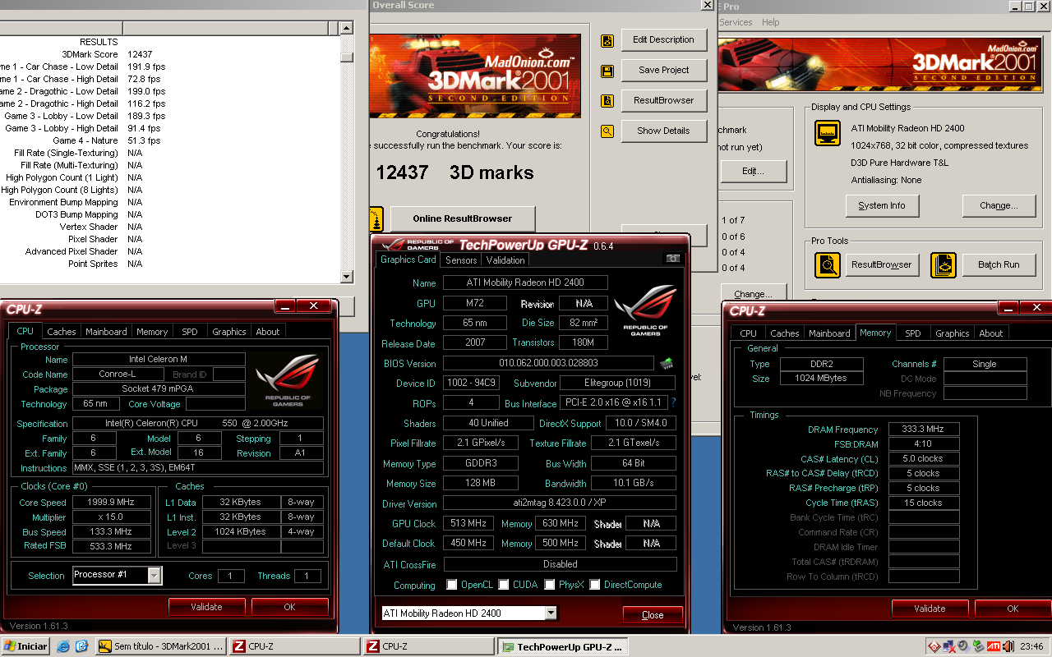Click the Specification field in left CPU-Z

(198, 424)
